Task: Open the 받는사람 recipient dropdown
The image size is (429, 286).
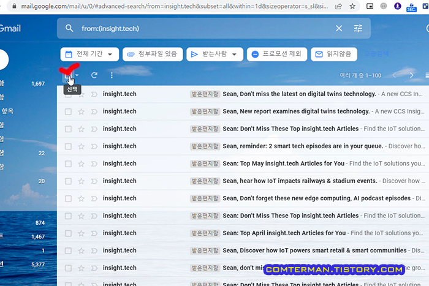Action: point(214,54)
